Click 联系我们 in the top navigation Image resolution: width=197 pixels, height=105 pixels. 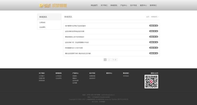153,5
